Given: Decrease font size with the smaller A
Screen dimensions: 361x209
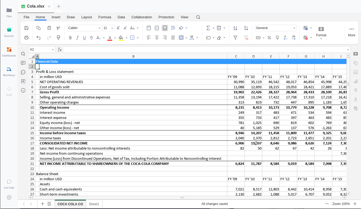Looking at the screenshot, I should point(125,28).
